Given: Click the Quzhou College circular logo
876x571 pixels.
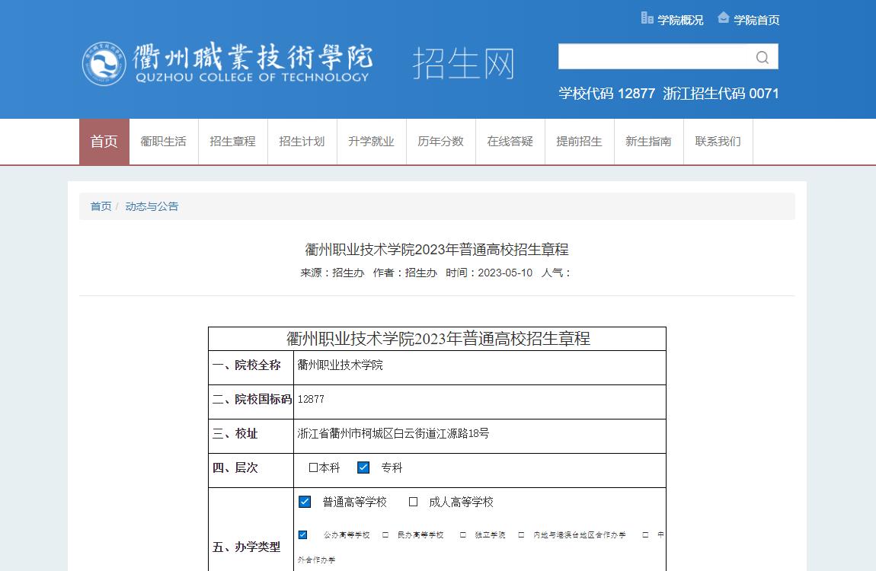Looking at the screenshot, I should click(104, 64).
